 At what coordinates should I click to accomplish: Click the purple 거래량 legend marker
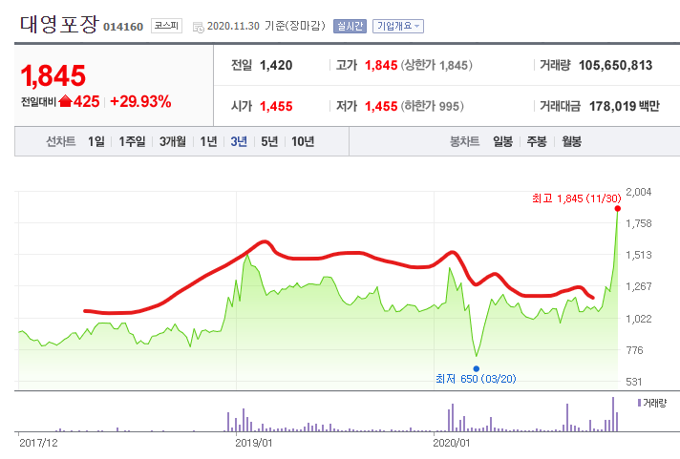(639, 403)
